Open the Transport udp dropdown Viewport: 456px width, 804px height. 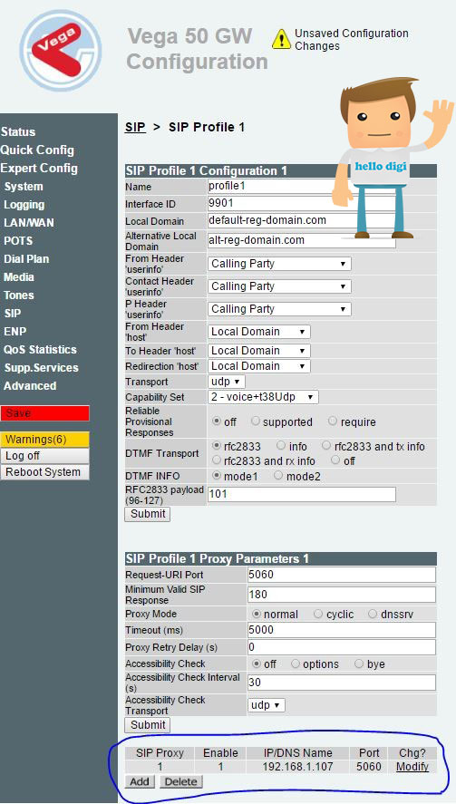(227, 382)
